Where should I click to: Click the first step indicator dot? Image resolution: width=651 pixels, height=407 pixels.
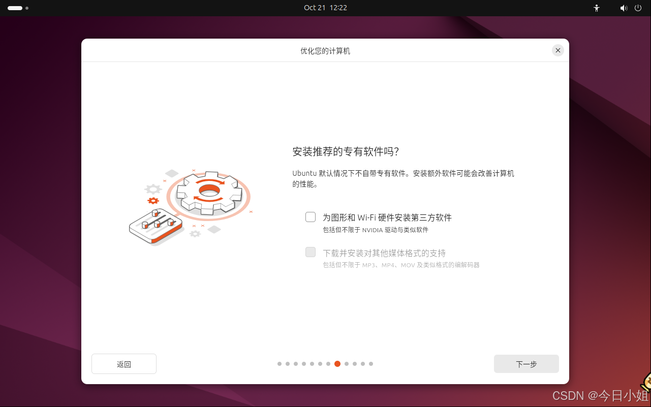(x=279, y=364)
